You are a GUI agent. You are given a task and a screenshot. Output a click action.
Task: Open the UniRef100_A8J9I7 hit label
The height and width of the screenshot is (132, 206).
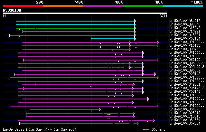click(185, 21)
